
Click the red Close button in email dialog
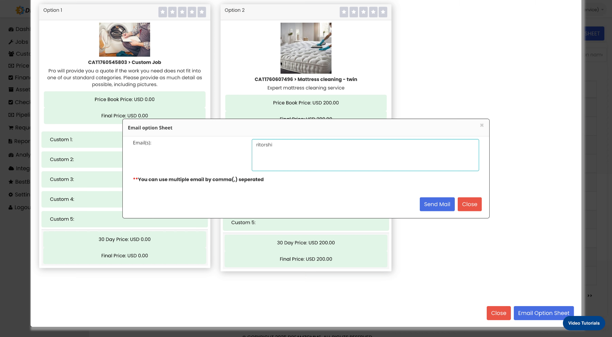tap(470, 204)
